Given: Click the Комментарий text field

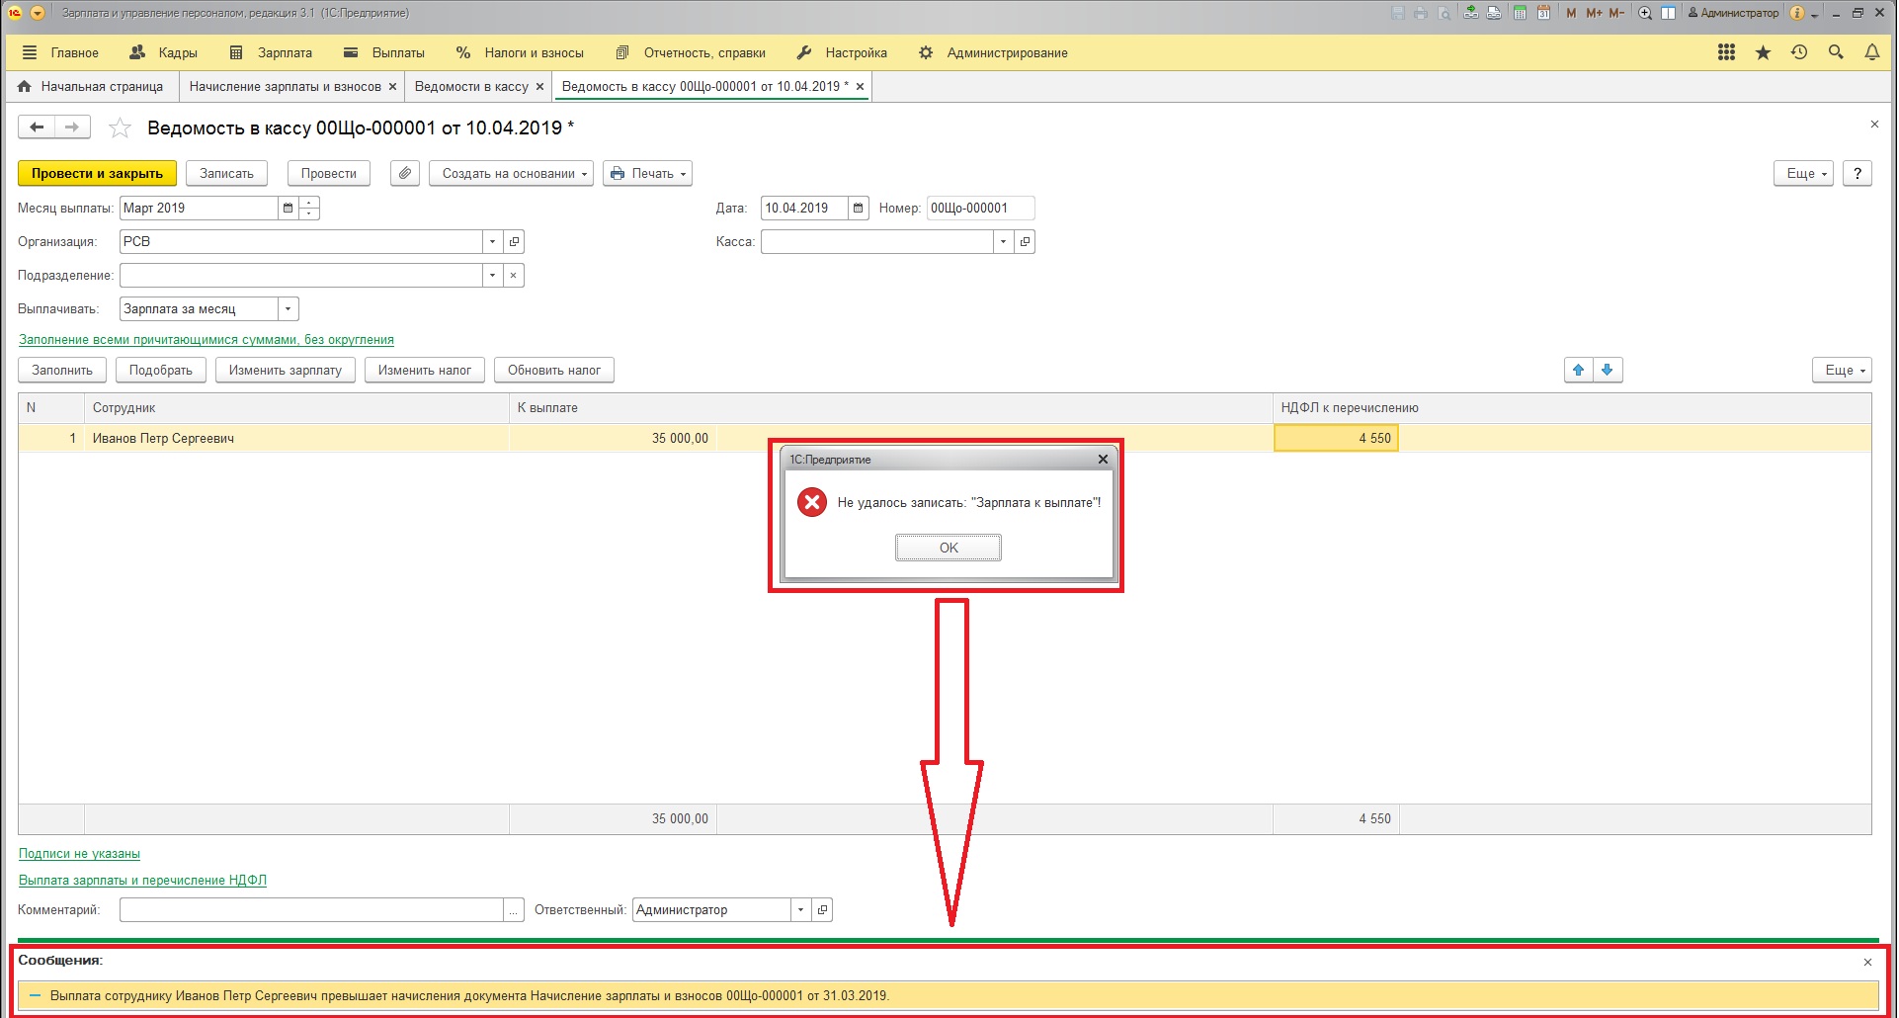Looking at the screenshot, I should click(x=311, y=910).
